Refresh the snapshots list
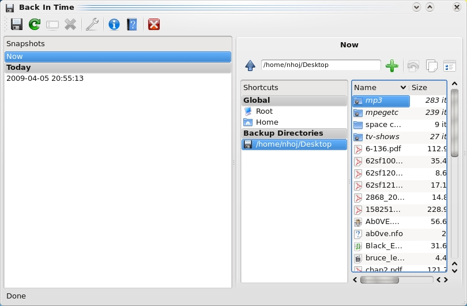This screenshot has width=467, height=306. point(35,24)
